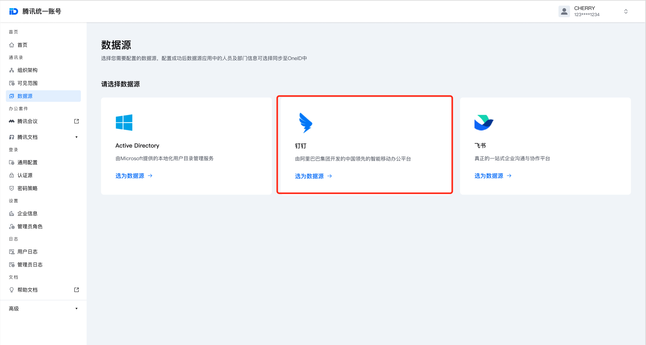Select the 数据源 sidebar item
The height and width of the screenshot is (345, 646).
coord(43,96)
